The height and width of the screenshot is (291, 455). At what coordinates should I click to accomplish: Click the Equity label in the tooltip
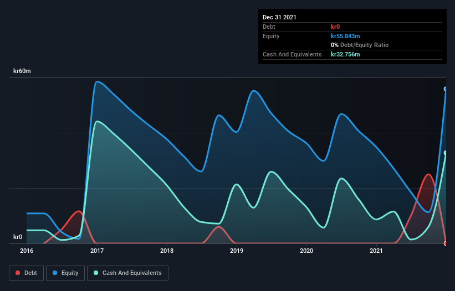(271, 36)
